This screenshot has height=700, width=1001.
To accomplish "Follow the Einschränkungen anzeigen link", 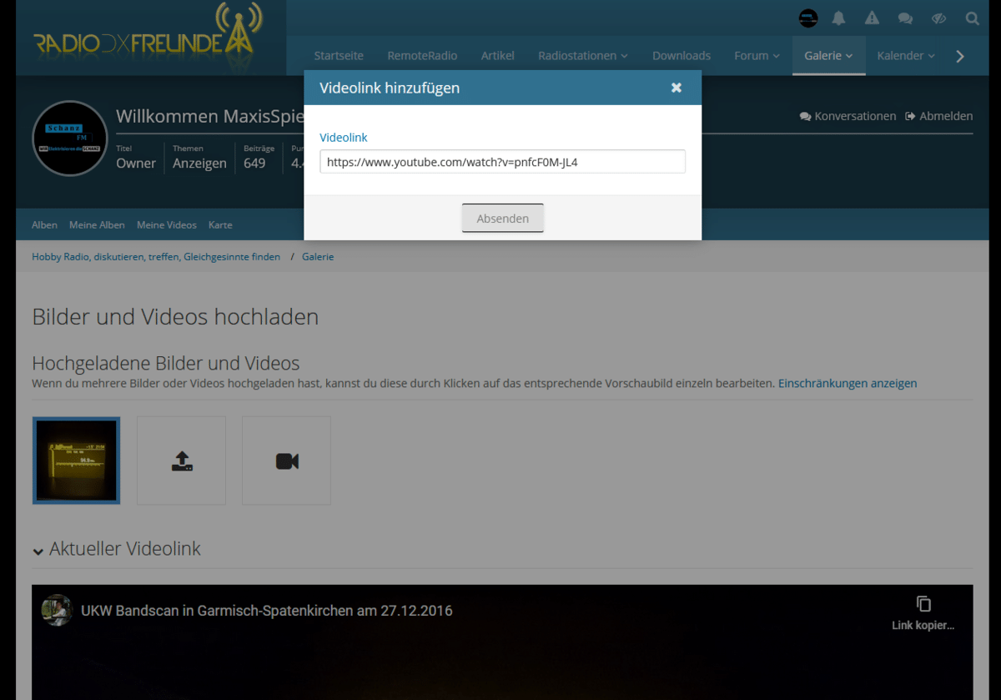I will [847, 384].
